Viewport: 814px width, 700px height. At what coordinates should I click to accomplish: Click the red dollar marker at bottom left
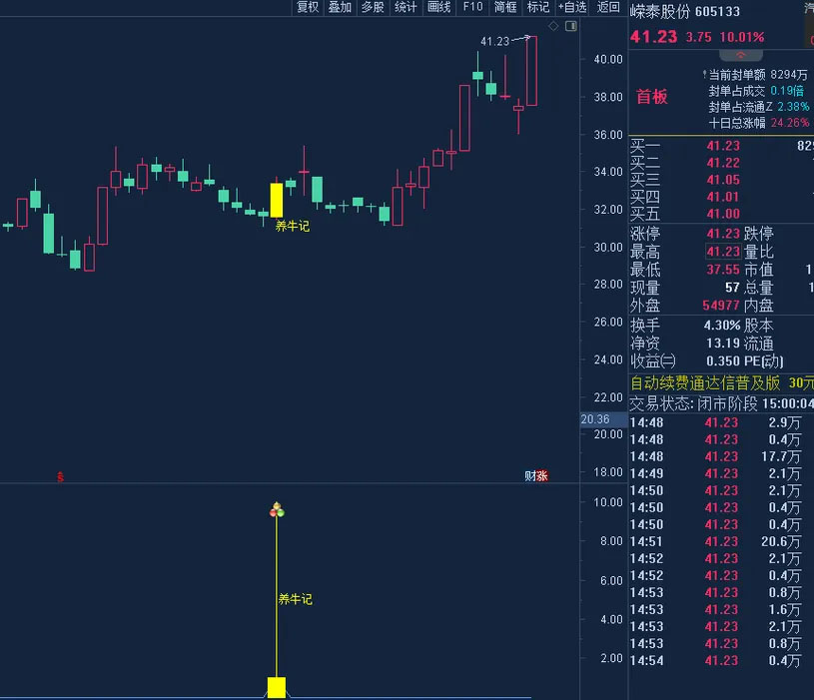pyautogui.click(x=60, y=477)
